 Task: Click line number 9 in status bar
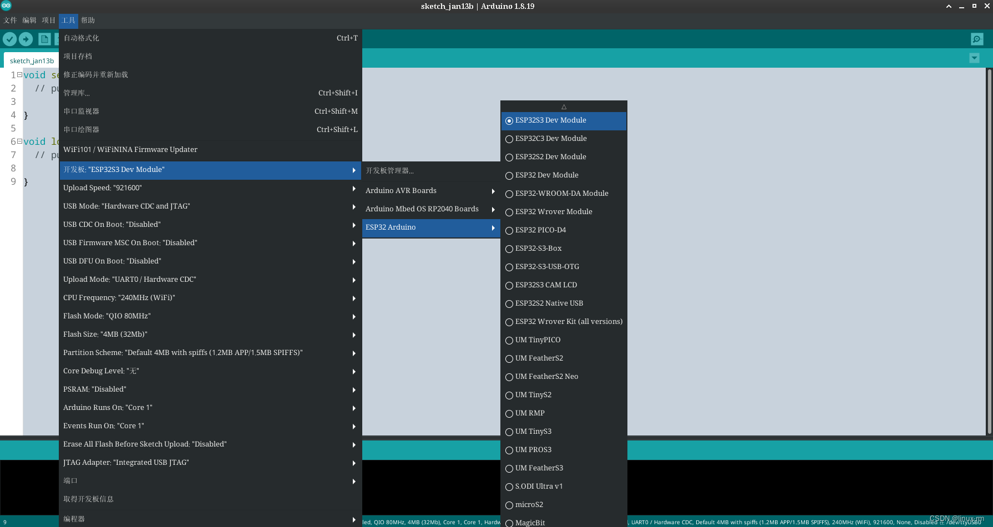click(x=5, y=523)
